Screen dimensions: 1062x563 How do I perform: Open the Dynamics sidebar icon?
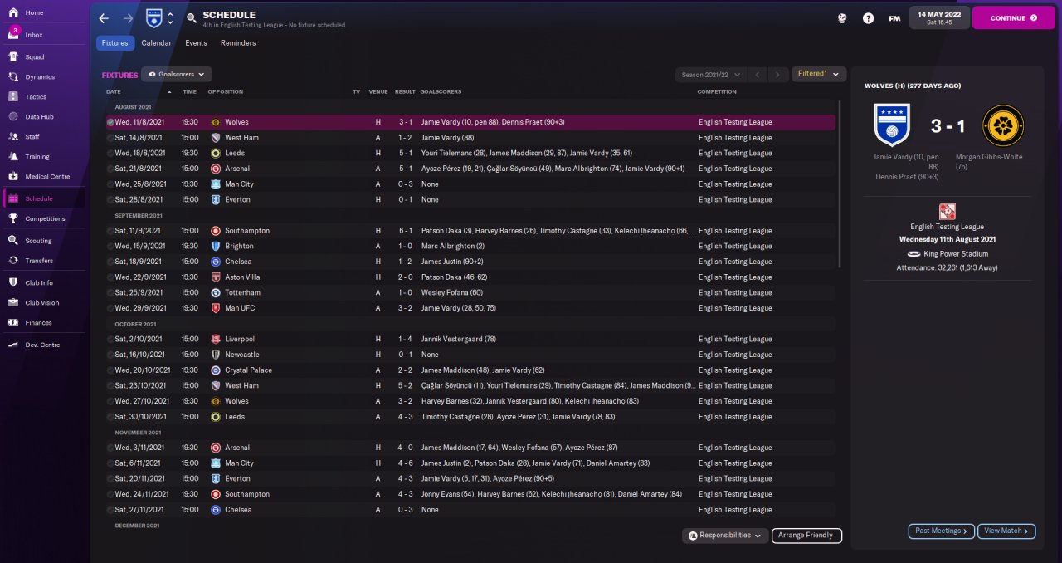[x=13, y=77]
